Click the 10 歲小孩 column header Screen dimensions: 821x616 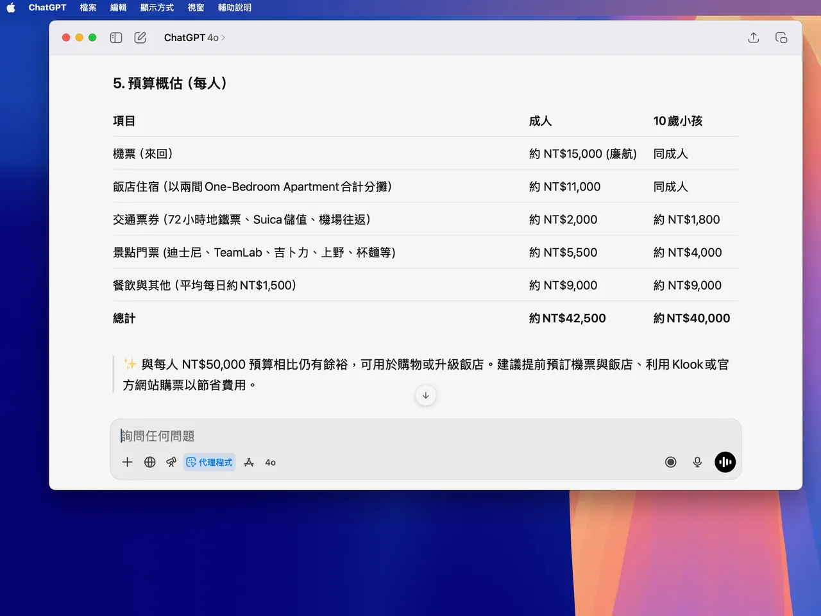(x=678, y=121)
